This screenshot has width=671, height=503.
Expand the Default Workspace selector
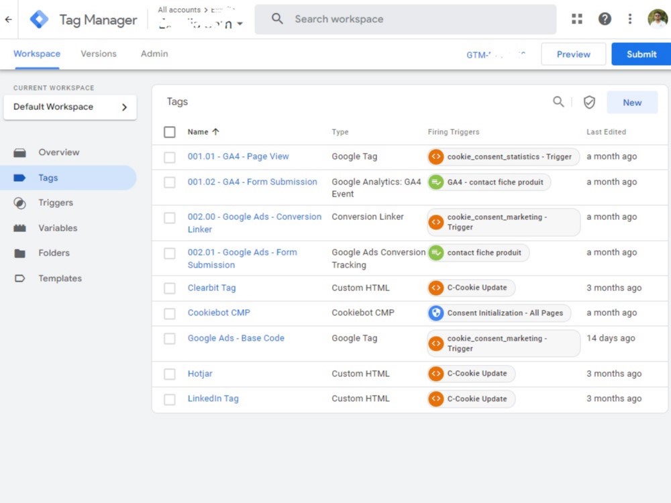pos(70,107)
